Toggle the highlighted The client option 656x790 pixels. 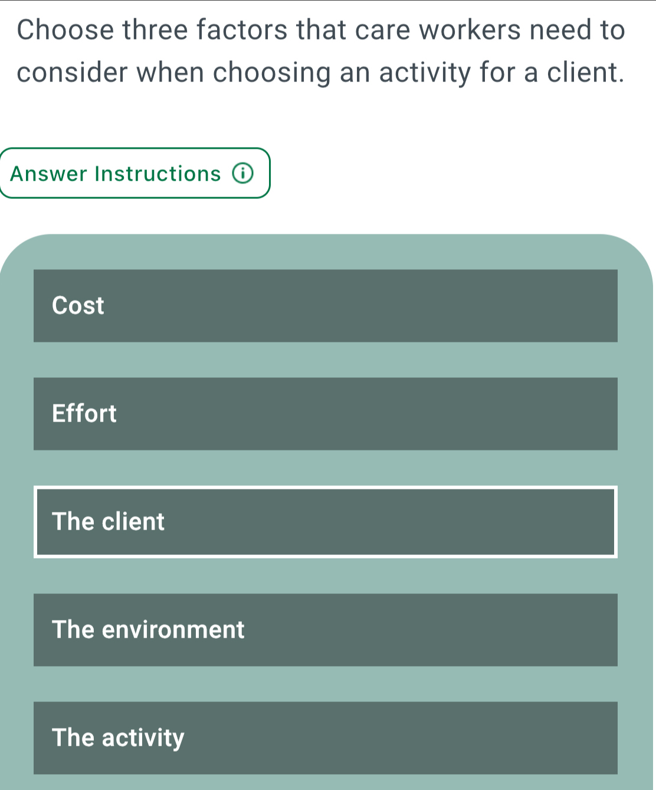click(x=325, y=522)
